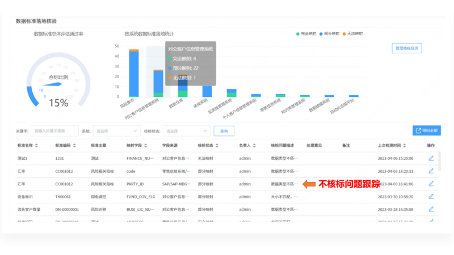This screenshot has height=255, width=454.
Task: Click the 承保系统 bar in chart
Action: (x=207, y=91)
